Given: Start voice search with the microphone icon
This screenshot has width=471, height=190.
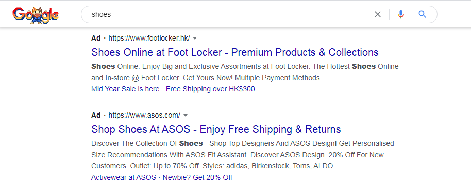Looking at the screenshot, I should point(401,14).
